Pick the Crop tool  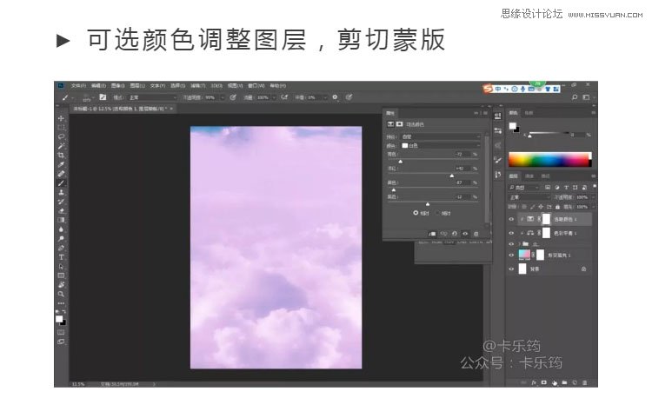coord(61,155)
